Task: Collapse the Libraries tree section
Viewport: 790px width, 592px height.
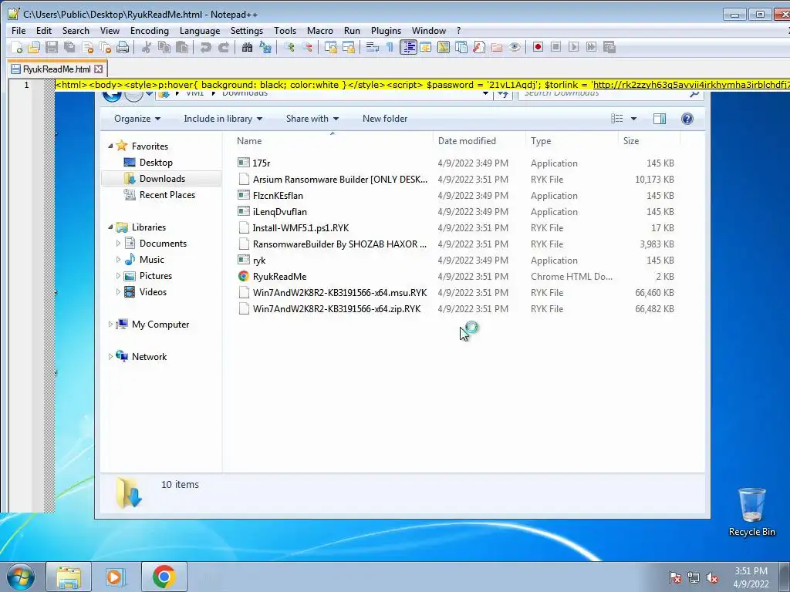Action: pos(110,227)
